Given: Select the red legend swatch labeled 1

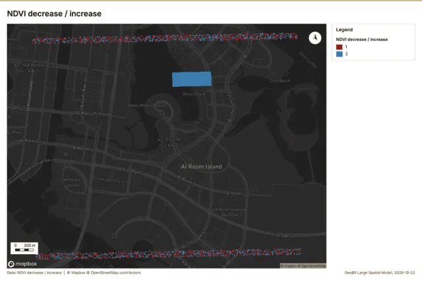Looking at the screenshot, I should pyautogui.click(x=340, y=47).
